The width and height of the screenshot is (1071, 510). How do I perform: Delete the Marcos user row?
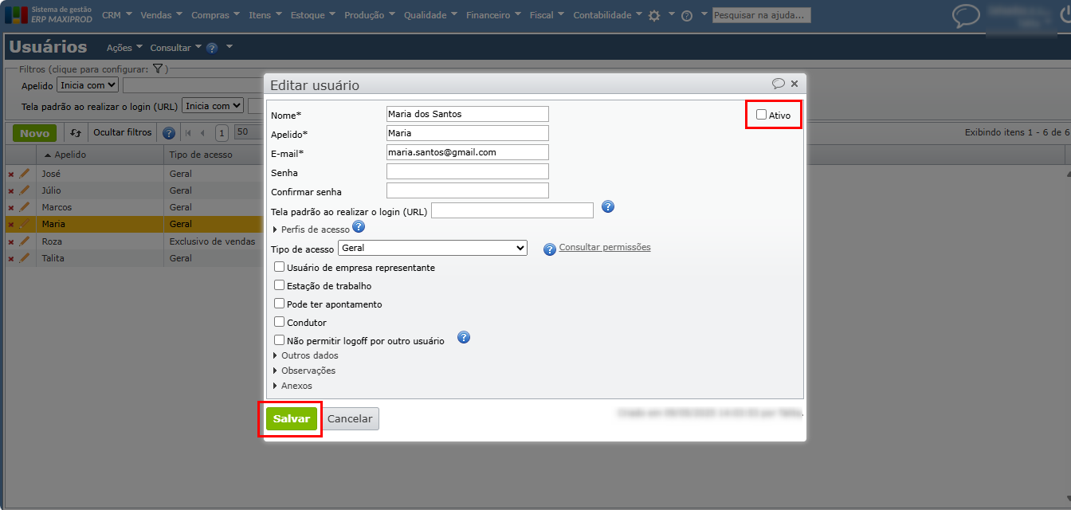pyautogui.click(x=11, y=207)
